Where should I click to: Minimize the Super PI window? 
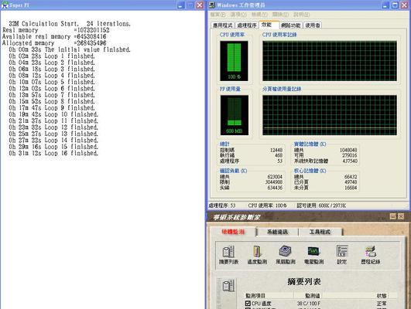point(181,5)
